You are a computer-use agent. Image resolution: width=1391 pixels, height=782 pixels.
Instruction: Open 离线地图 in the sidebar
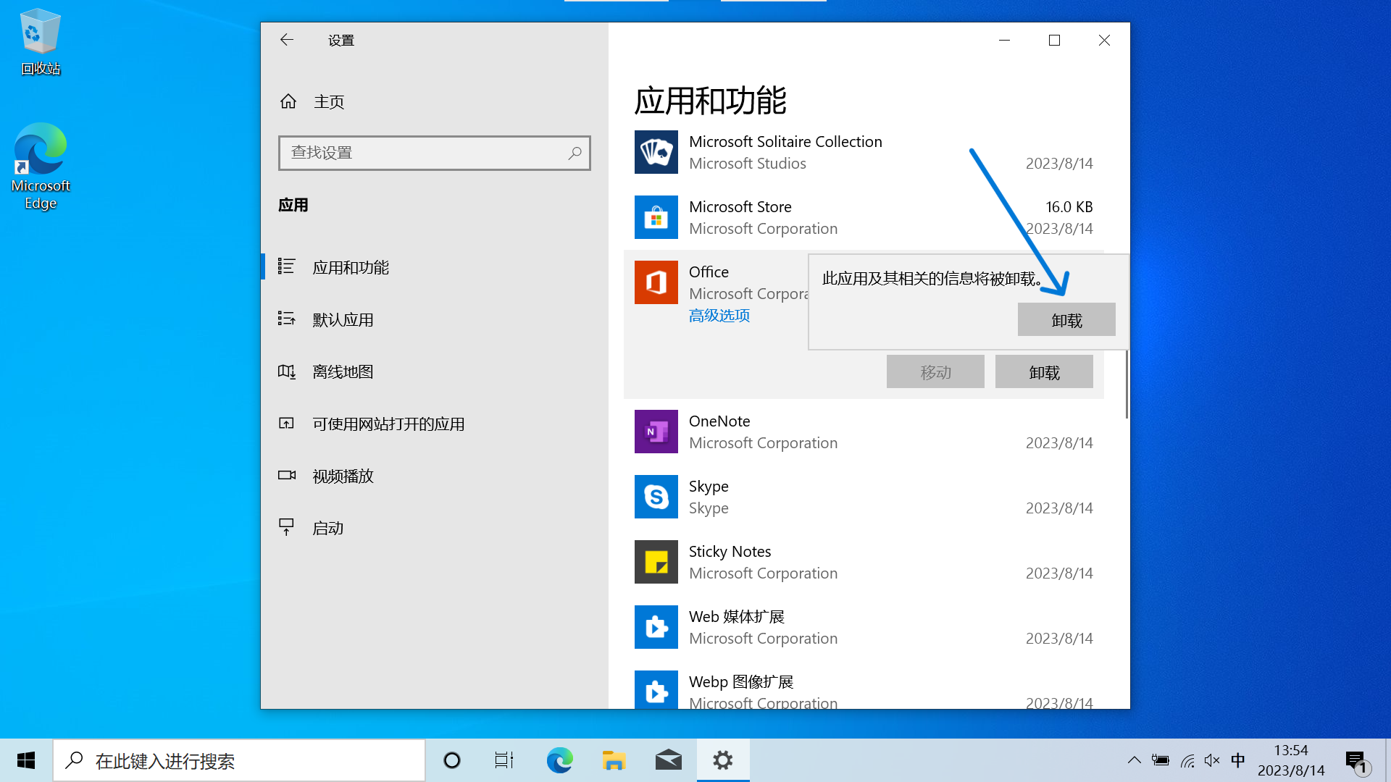(x=343, y=371)
